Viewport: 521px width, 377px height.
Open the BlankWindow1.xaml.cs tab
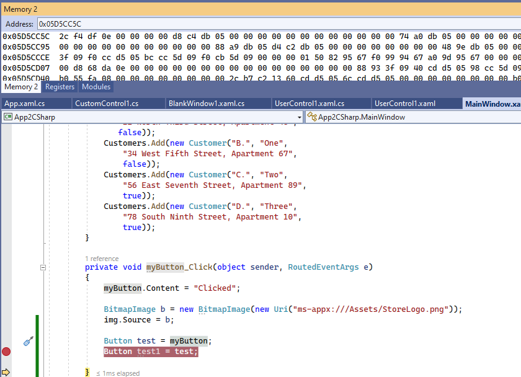[x=205, y=104]
